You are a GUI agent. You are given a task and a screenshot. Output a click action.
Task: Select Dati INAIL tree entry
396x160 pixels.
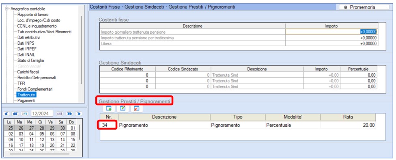coord(26,54)
